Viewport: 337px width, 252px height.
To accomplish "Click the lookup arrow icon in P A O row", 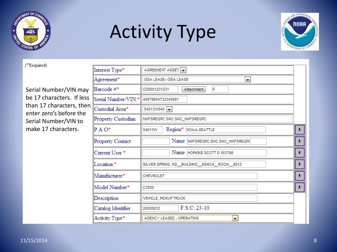I will coord(299,130).
